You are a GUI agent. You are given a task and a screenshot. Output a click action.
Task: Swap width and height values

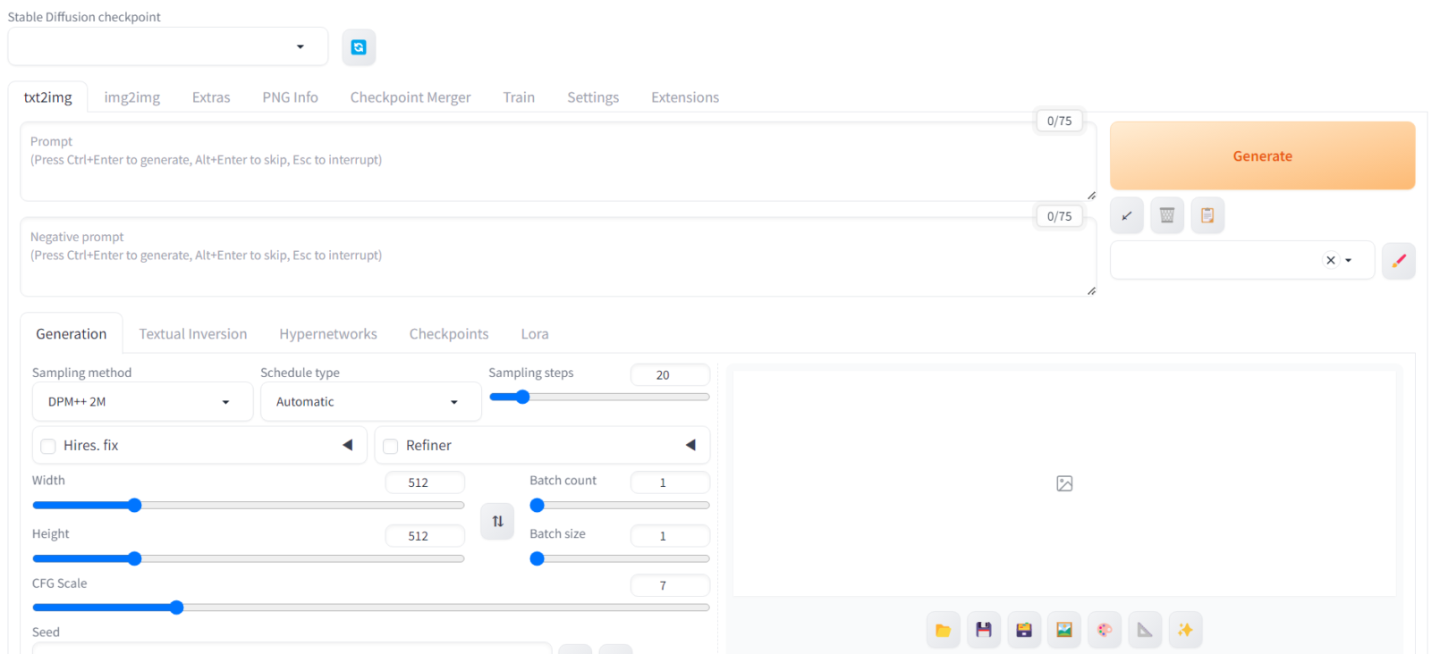(497, 521)
